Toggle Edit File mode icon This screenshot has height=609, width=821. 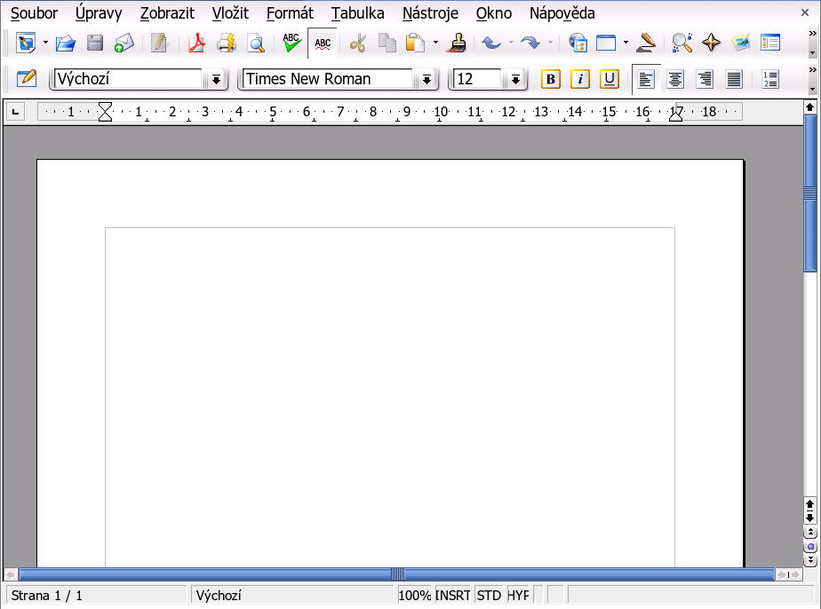coord(159,43)
